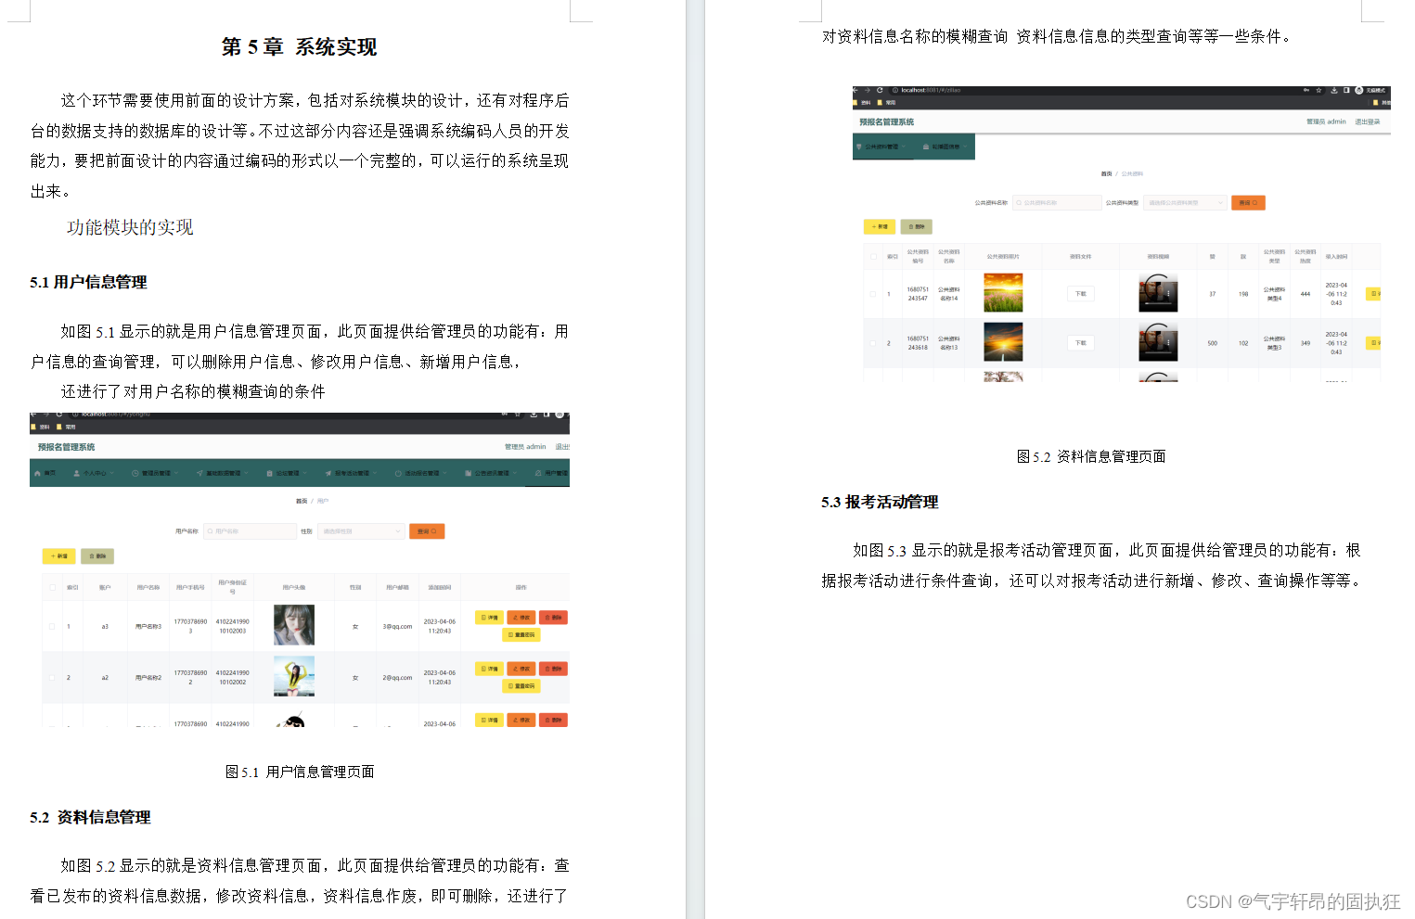Click 退出登录 link in Figure 5.2 header
This screenshot has width=1415, height=919.
[x=1368, y=121]
